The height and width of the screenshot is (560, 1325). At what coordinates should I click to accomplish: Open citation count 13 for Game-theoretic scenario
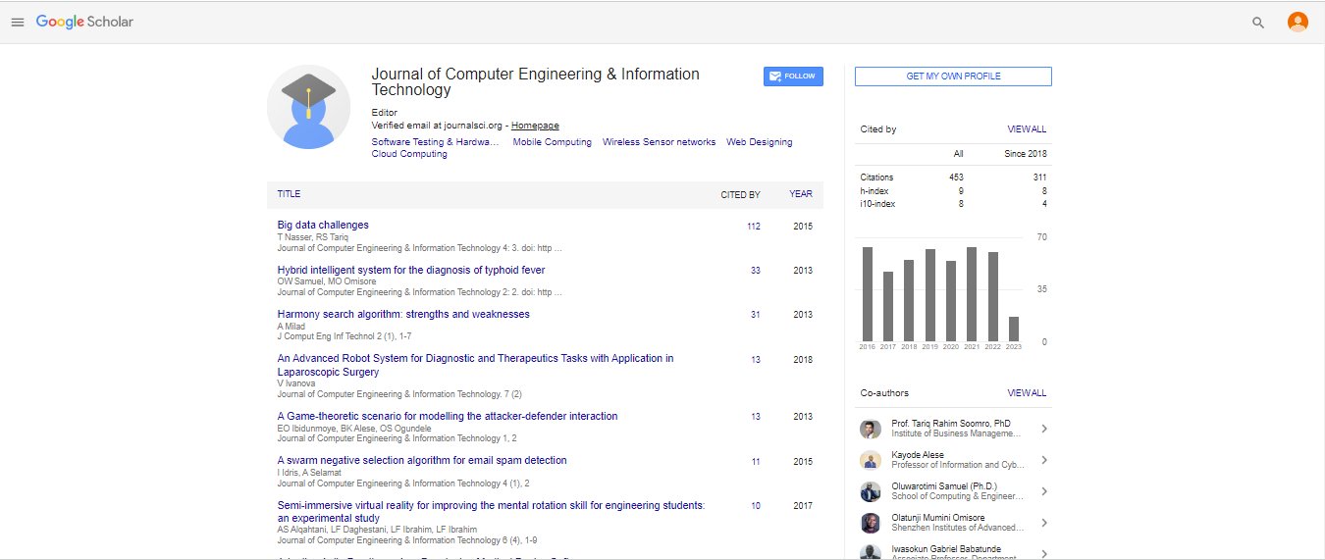[755, 417]
